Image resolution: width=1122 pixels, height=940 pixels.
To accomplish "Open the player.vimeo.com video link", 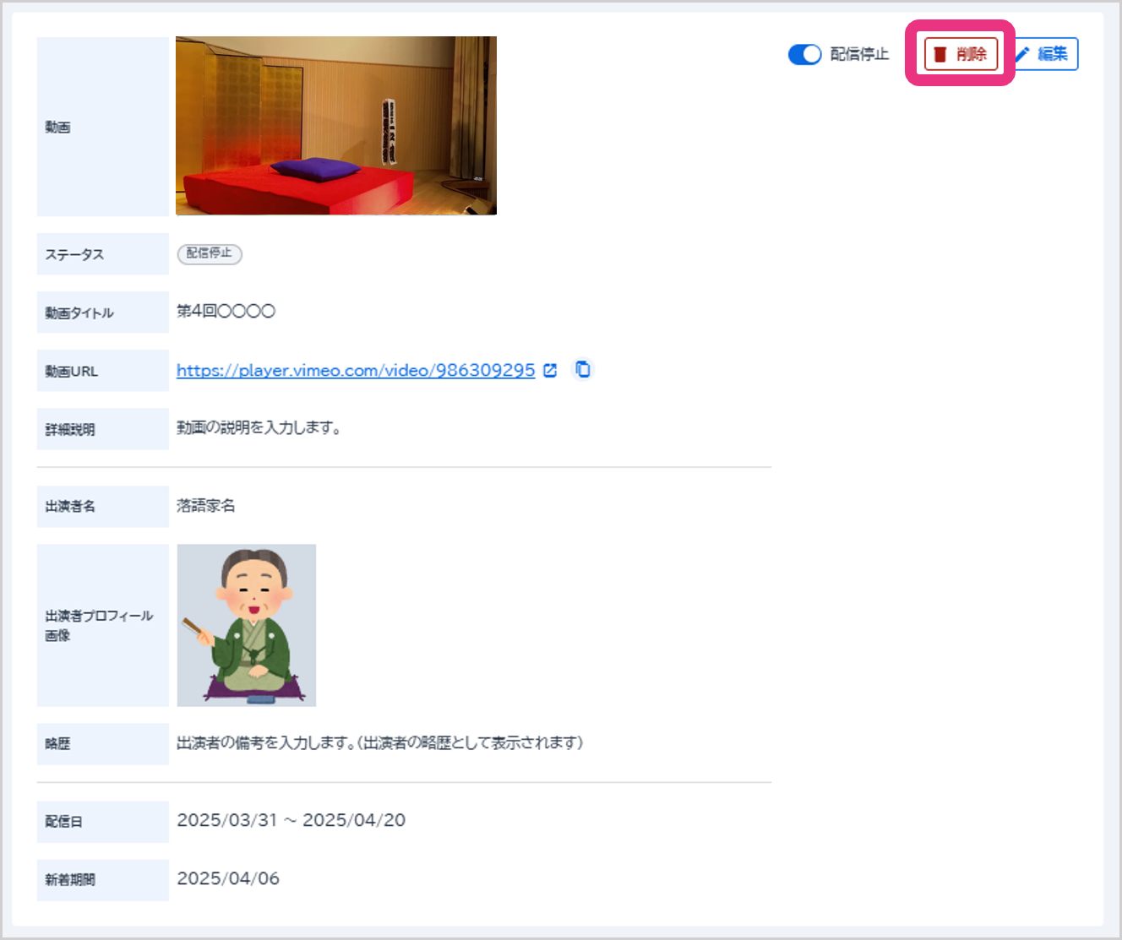I will [356, 370].
